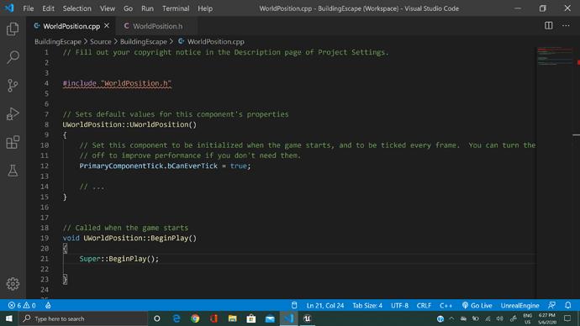Open the File menu

click(x=28, y=8)
